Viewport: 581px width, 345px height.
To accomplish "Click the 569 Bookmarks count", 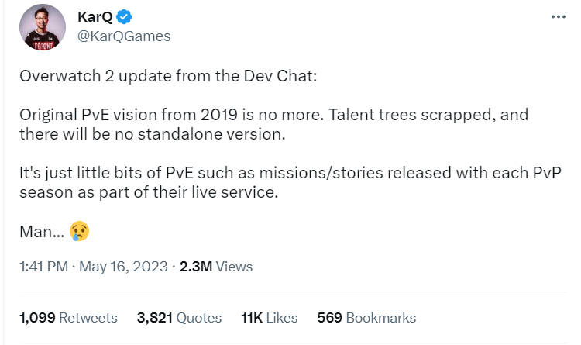I will pos(366,318).
